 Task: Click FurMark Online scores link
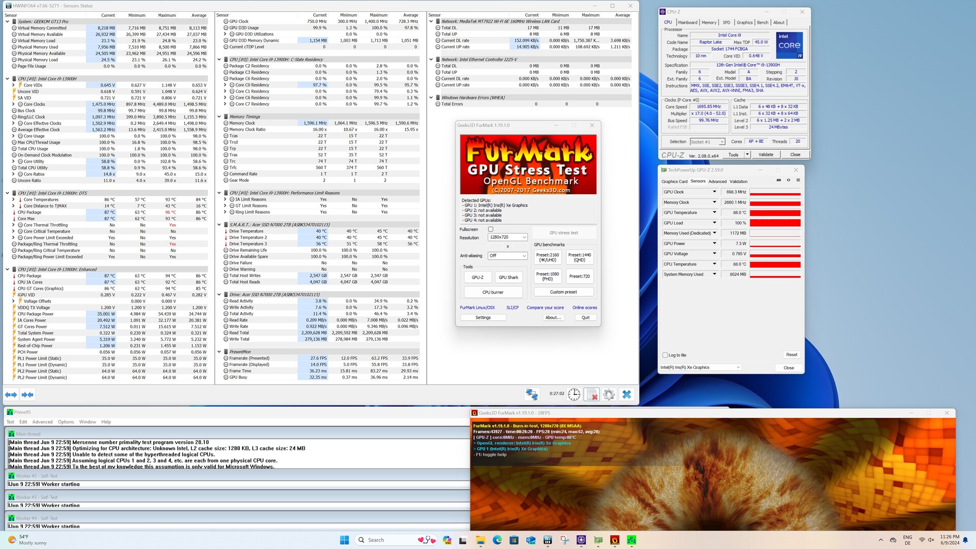[x=585, y=308]
